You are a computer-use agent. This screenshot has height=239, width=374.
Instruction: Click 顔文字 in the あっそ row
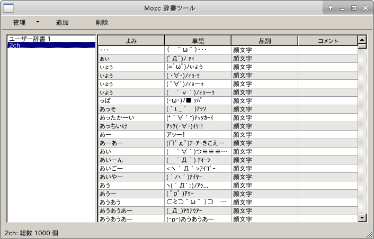[x=264, y=109]
